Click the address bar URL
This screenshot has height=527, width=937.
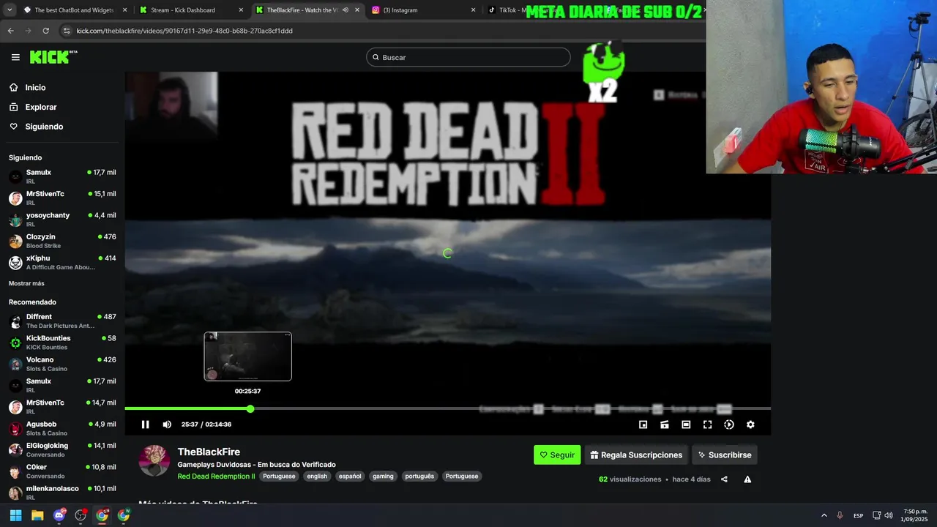[184, 31]
